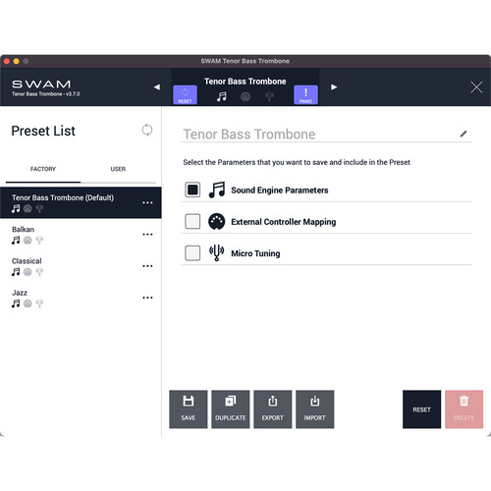Click the dark RESET button at bottom
Image resolution: width=491 pixels, height=491 pixels.
[421, 409]
